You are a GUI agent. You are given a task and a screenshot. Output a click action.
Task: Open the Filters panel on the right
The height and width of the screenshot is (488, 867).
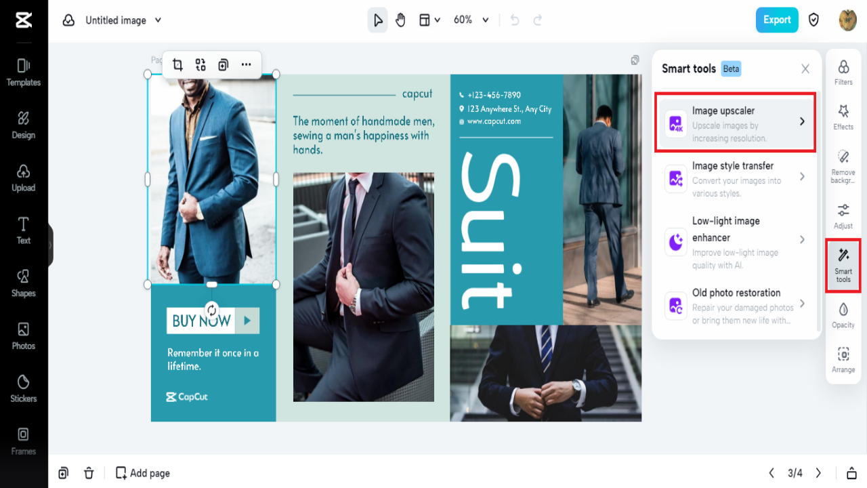click(843, 75)
